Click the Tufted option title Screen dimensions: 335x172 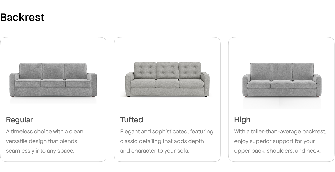pyautogui.click(x=131, y=120)
